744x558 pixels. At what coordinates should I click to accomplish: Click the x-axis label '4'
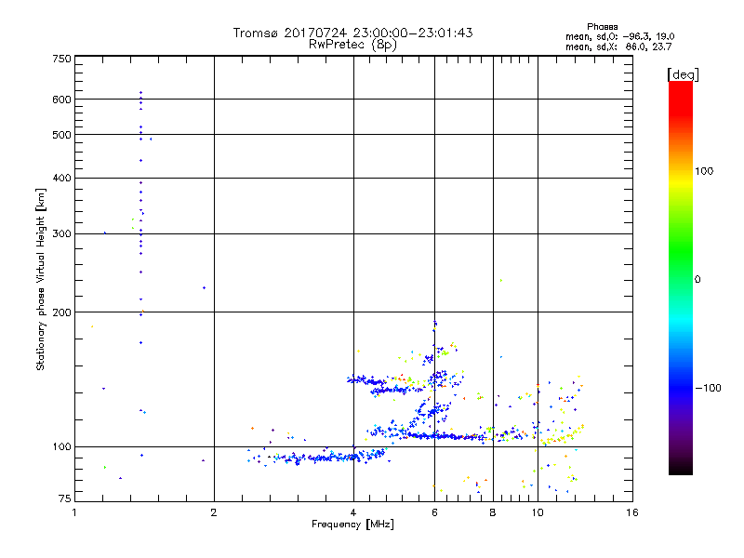[353, 512]
